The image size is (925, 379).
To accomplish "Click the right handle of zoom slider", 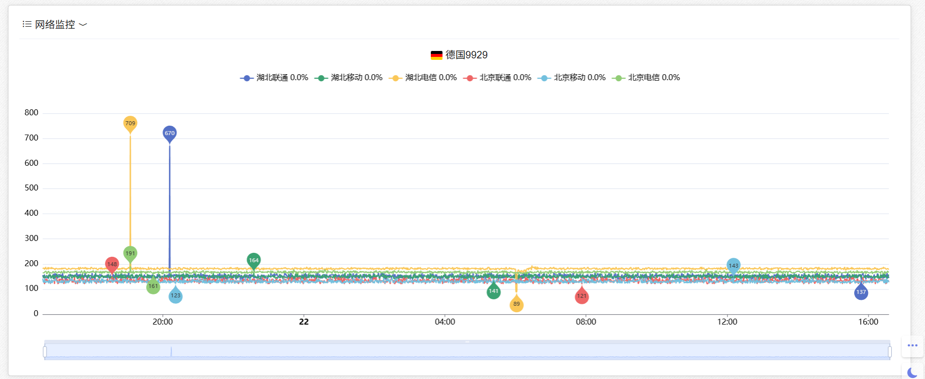I will (889, 351).
